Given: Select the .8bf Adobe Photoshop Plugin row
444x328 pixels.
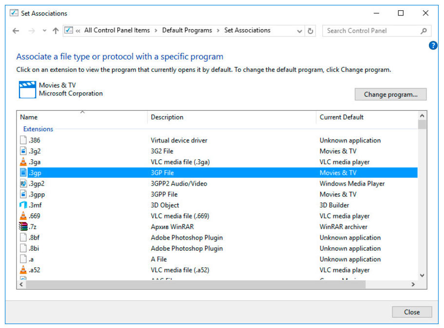Looking at the screenshot, I should pyautogui.click(x=186, y=238).
